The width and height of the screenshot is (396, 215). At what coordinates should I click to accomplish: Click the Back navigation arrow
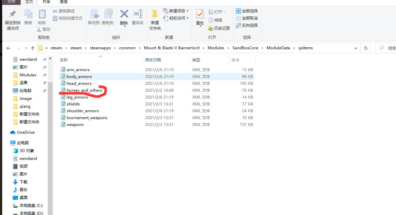[x=9, y=48]
